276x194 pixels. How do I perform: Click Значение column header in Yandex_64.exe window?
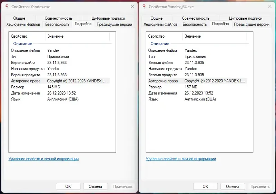tap(193, 36)
